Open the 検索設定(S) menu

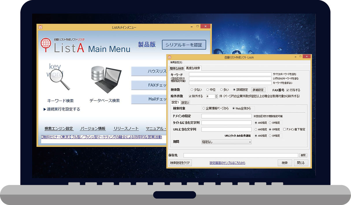(x=176, y=62)
